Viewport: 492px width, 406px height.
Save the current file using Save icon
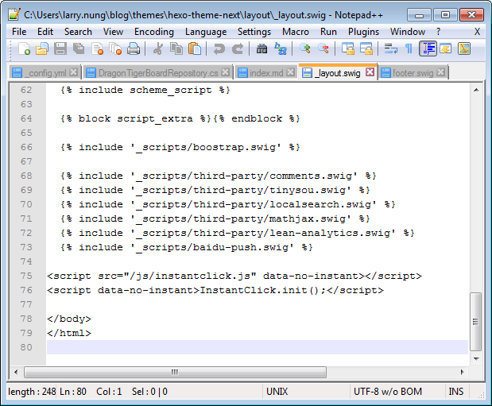[x=60, y=49]
